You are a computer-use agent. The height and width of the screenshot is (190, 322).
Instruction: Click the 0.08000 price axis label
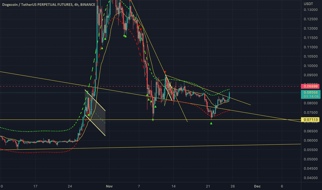pos(311,103)
